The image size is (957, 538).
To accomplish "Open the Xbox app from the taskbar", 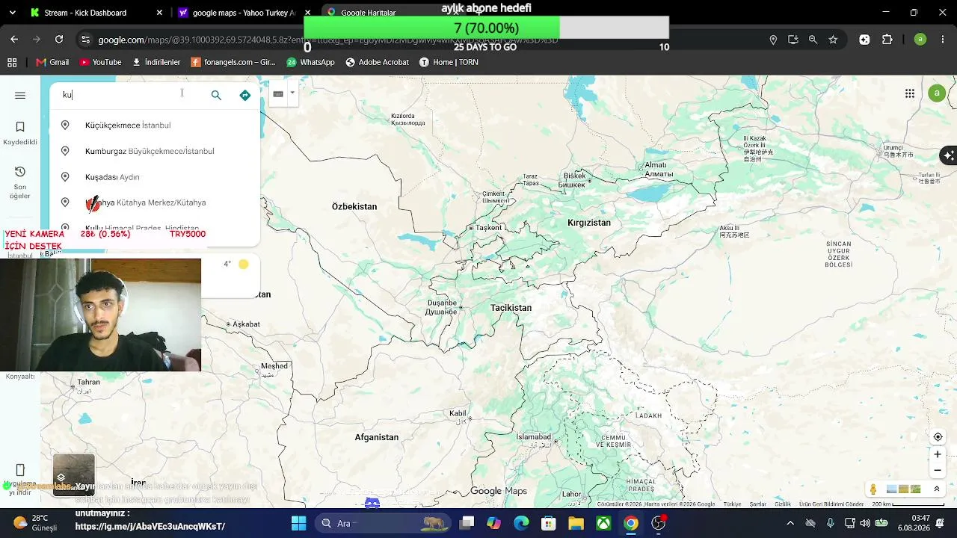I will (603, 523).
